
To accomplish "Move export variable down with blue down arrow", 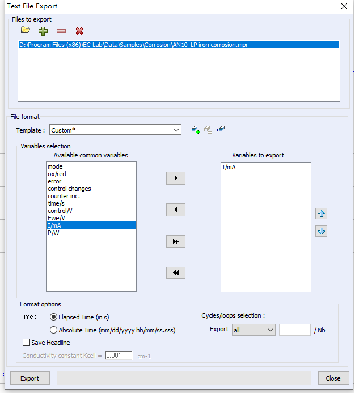I will (322, 231).
